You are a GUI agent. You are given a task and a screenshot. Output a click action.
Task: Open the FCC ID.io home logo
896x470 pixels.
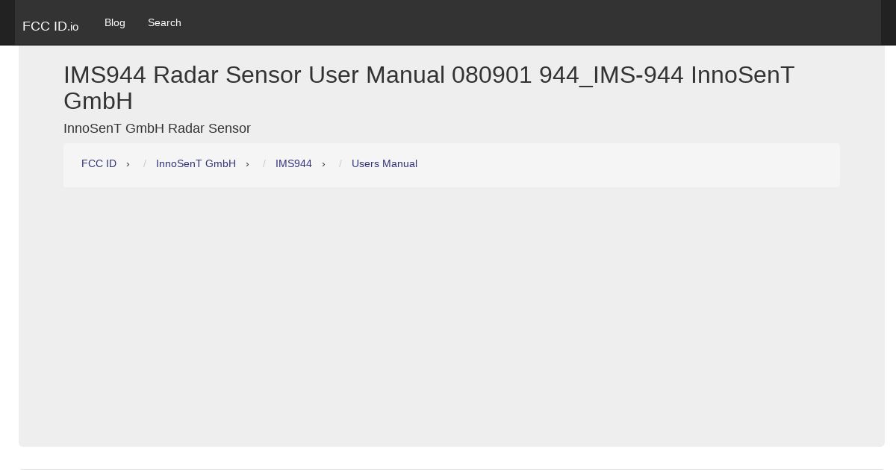pyautogui.click(x=50, y=26)
